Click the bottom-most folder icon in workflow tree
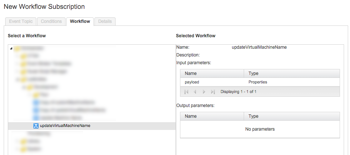350x155 pixels. (23, 149)
